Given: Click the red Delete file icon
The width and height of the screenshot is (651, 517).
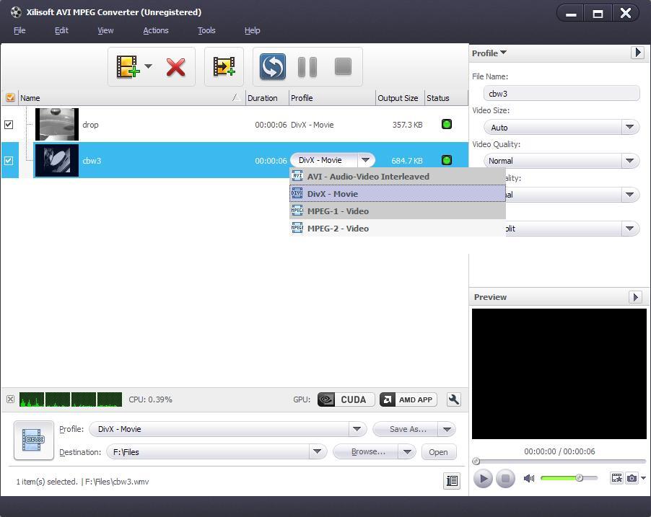Looking at the screenshot, I should (x=177, y=66).
